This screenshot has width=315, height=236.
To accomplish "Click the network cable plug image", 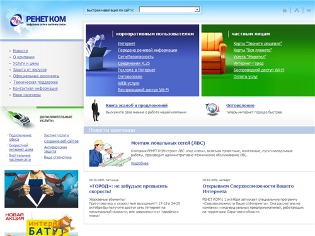I will coord(19,118).
